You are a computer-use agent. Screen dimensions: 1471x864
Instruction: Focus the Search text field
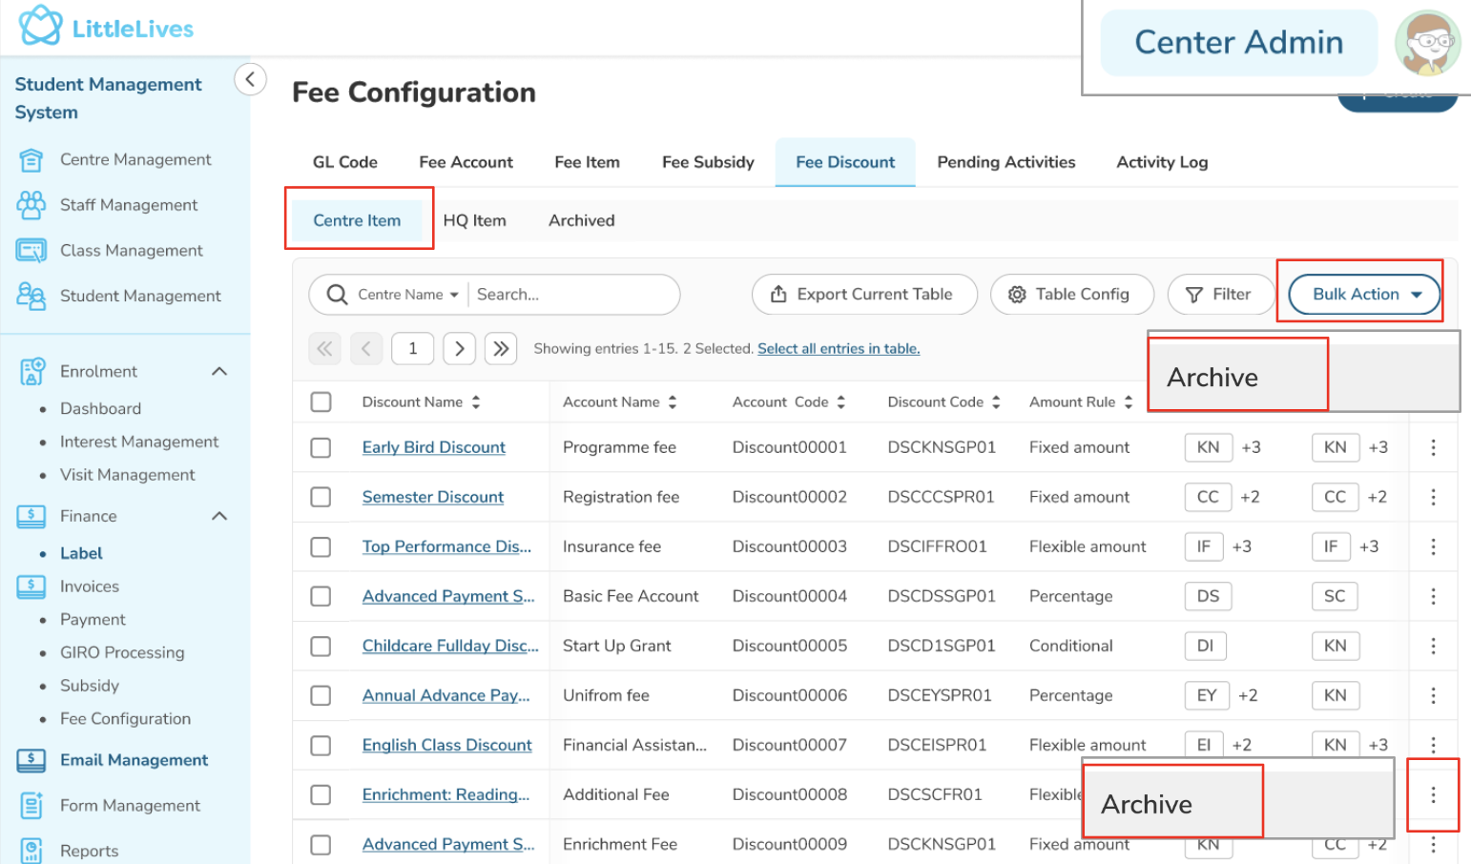pos(570,295)
